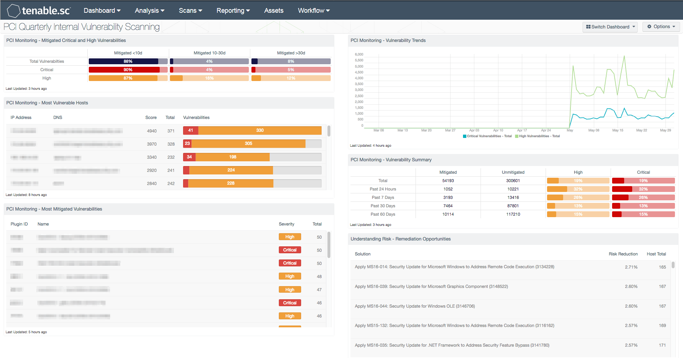Click the Solution column header
Viewport: 683px width, 358px height.
tap(363, 254)
